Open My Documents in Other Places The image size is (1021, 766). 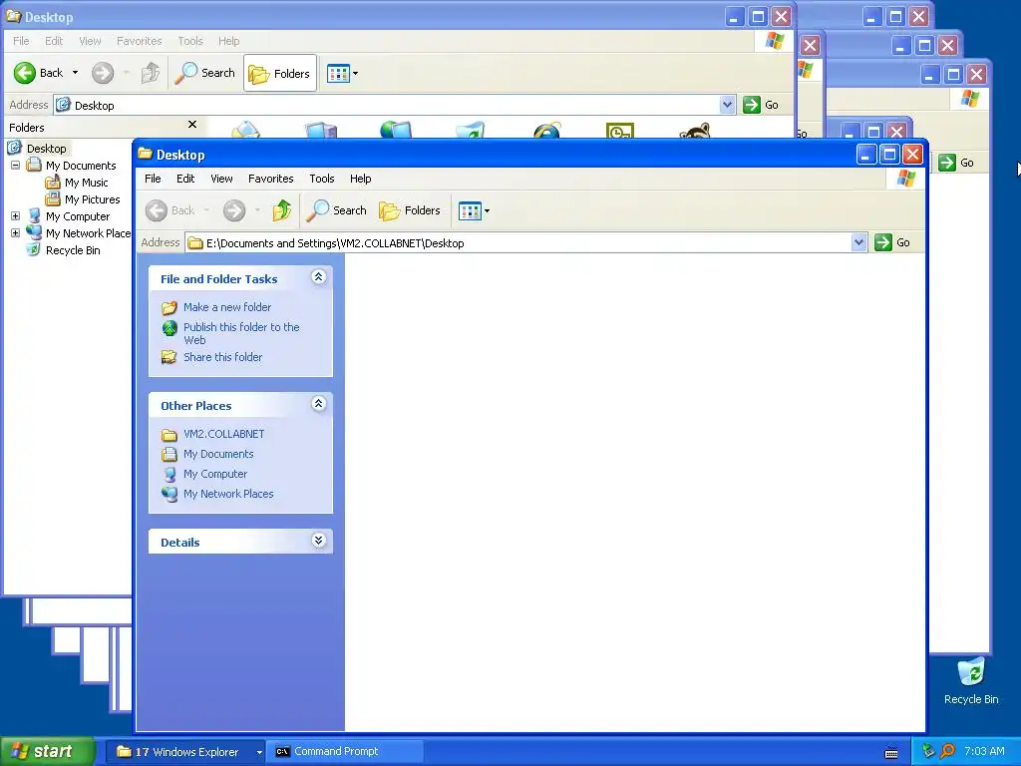pos(218,454)
